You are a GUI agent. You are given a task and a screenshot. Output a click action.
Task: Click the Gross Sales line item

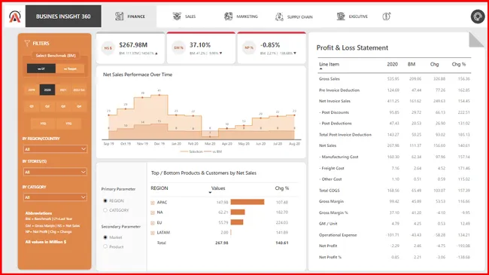[x=330, y=79]
